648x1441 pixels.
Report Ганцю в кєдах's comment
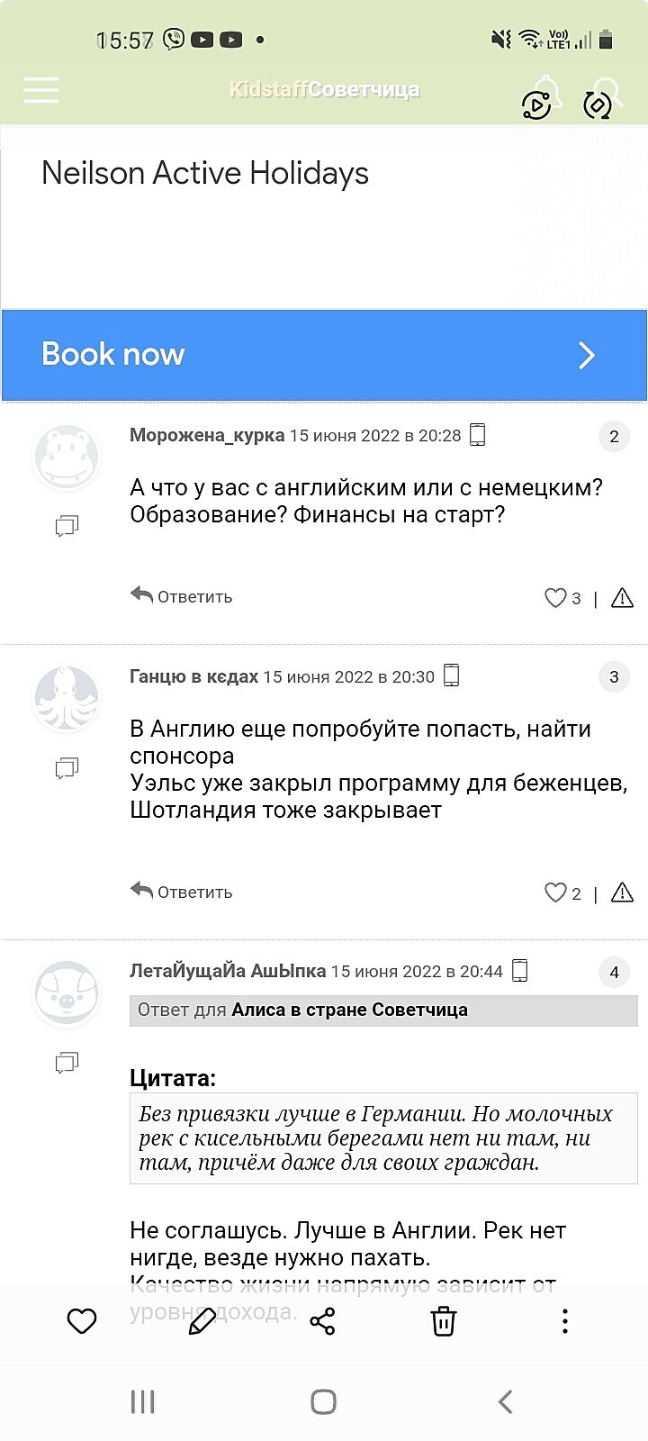click(622, 893)
